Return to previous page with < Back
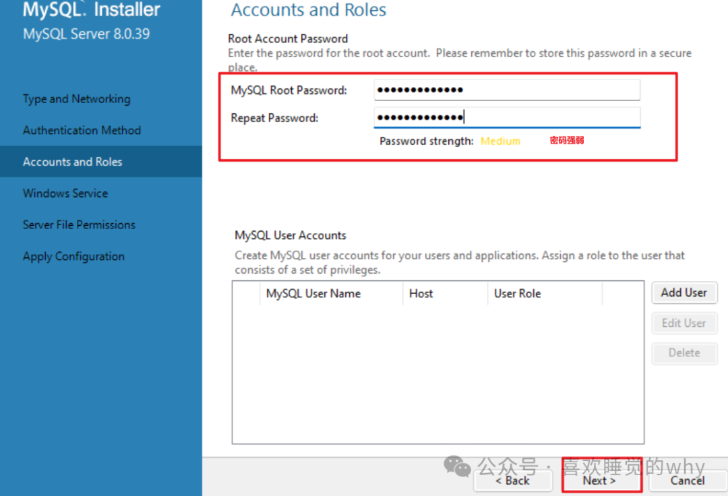Image resolution: width=728 pixels, height=496 pixels. click(x=512, y=480)
